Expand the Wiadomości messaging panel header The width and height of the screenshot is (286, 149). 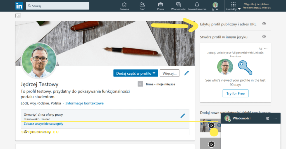coord(251,118)
